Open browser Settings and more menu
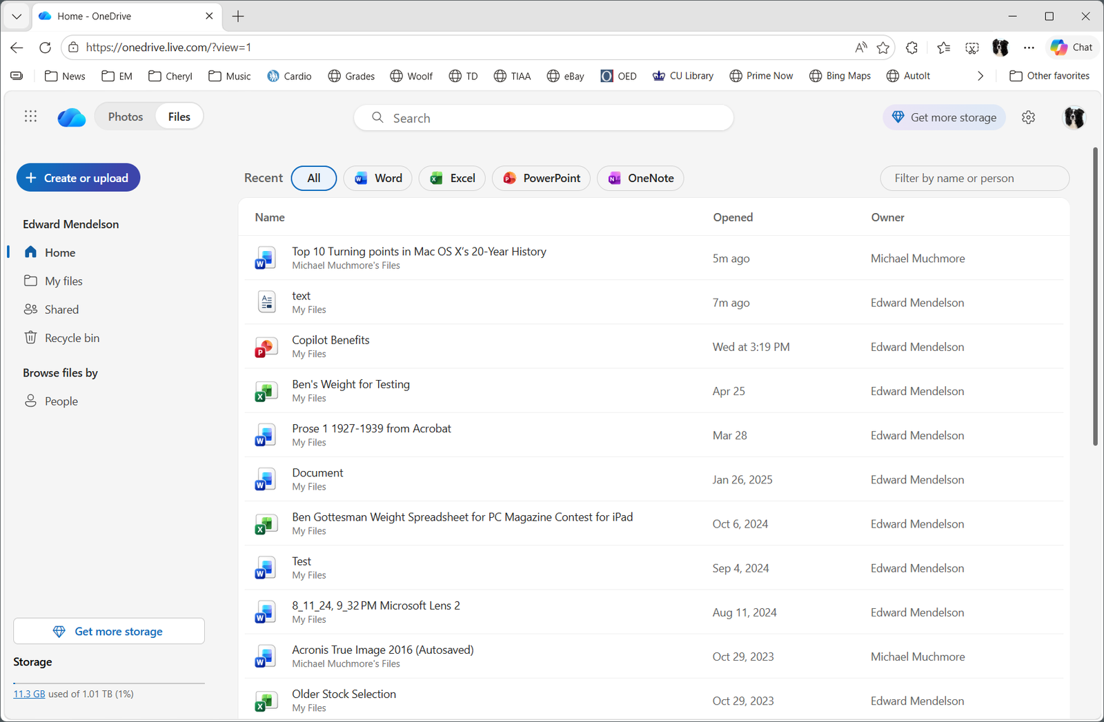This screenshot has width=1104, height=722. tap(1029, 48)
